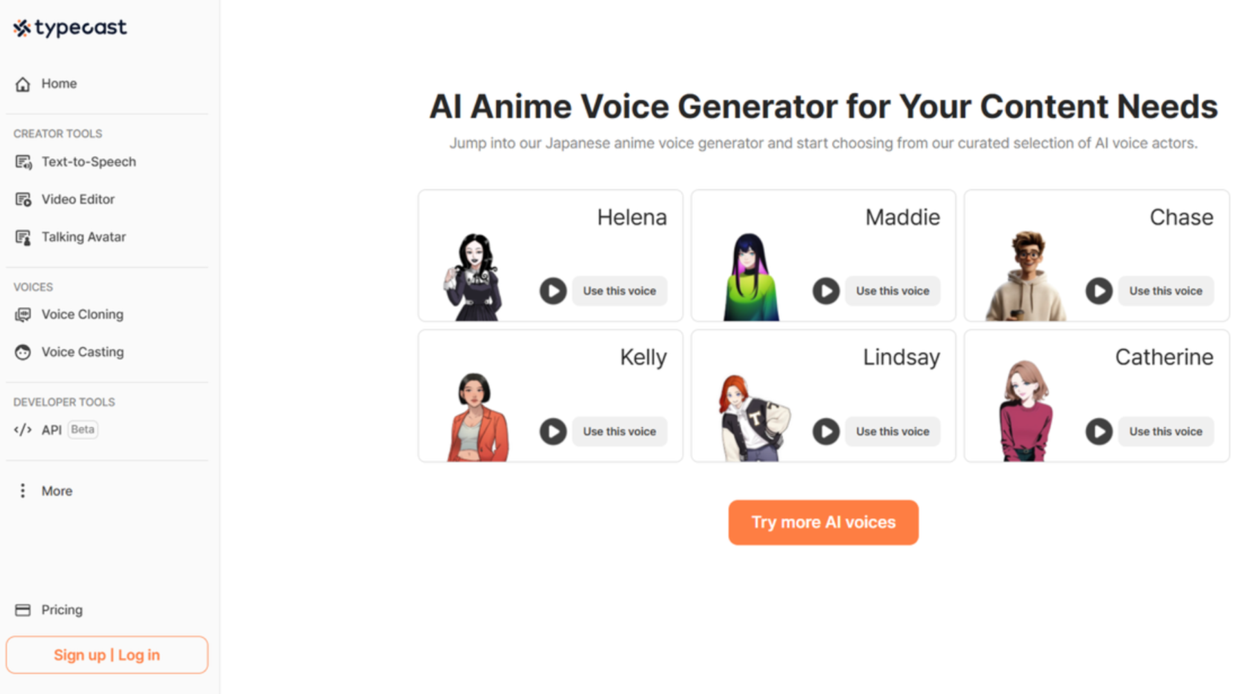Open the Talking Avatar tool

point(83,237)
